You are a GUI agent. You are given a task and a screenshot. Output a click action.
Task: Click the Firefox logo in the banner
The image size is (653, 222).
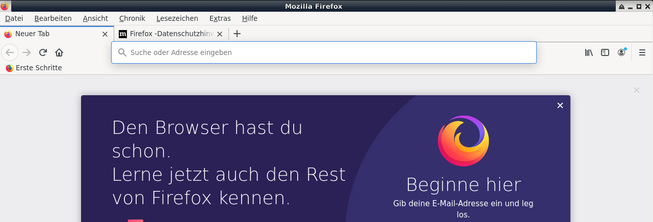463,141
